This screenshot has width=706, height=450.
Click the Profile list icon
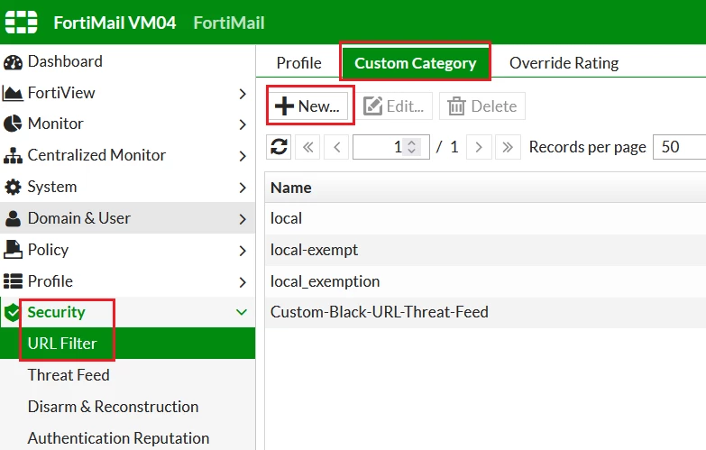(13, 281)
